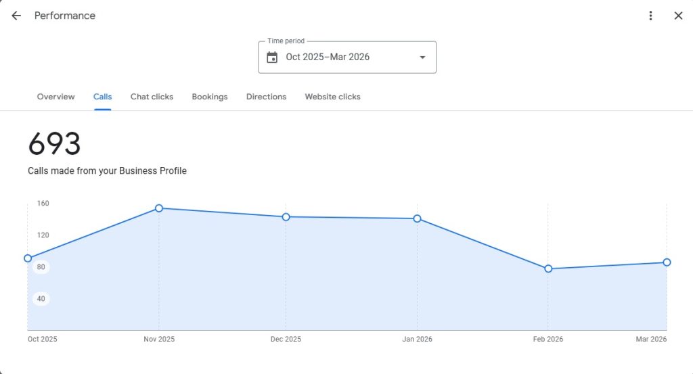Viewport: 693px width, 374px height.
Task: Click the back arrow icon
Action: point(16,16)
